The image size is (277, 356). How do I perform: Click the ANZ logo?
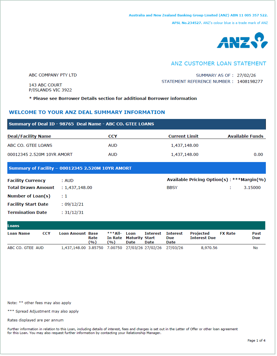click(x=242, y=41)
